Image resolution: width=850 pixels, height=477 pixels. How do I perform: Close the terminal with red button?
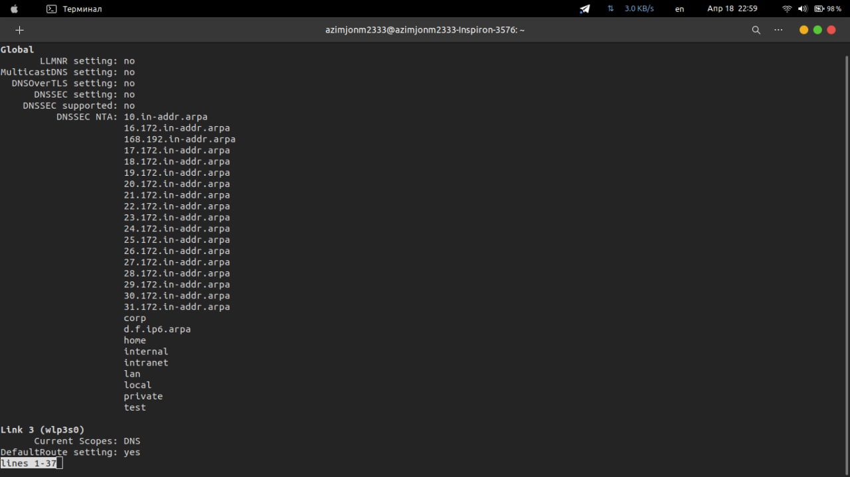pyautogui.click(x=831, y=30)
